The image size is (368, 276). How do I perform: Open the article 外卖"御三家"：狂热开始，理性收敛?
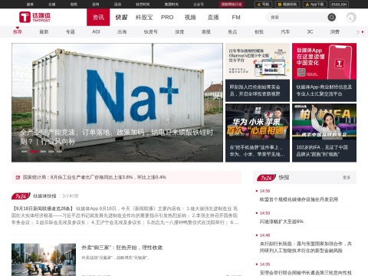coord(122,248)
